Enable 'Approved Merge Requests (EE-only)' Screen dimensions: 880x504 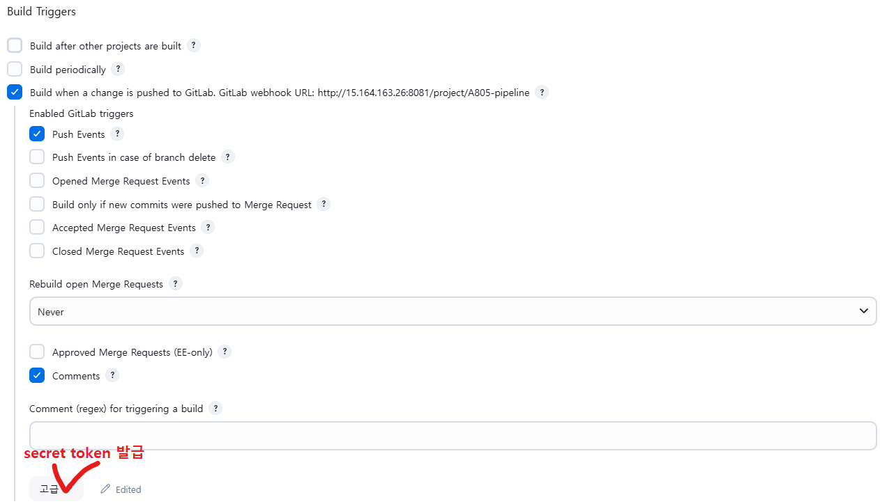coord(36,352)
